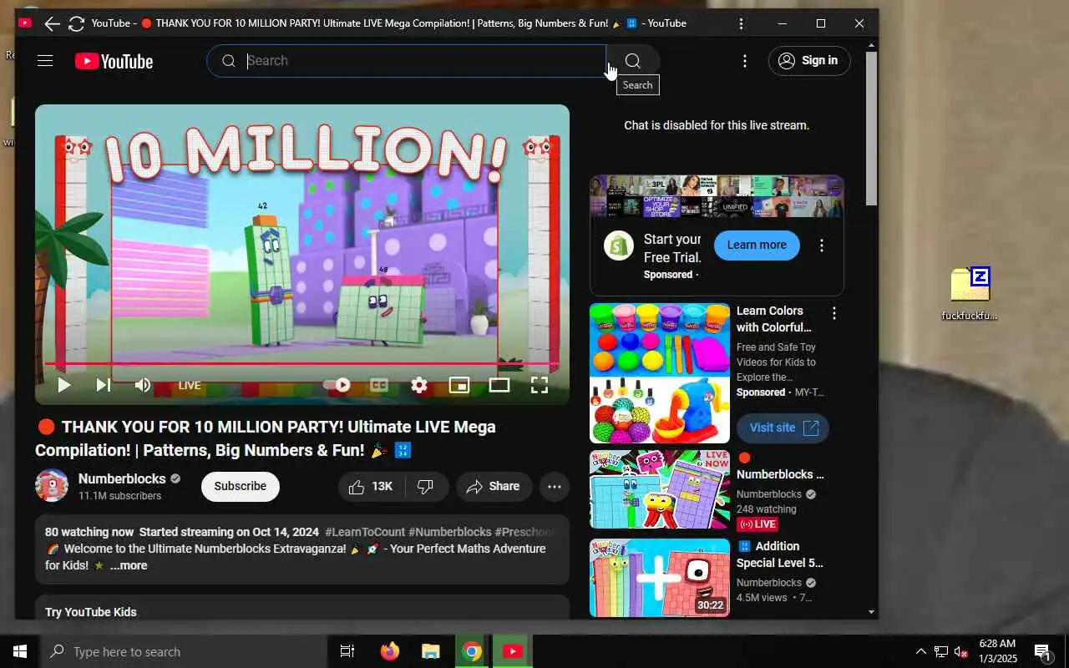Show hidden system tray icons
The height and width of the screenshot is (668, 1069).
pyautogui.click(x=921, y=651)
